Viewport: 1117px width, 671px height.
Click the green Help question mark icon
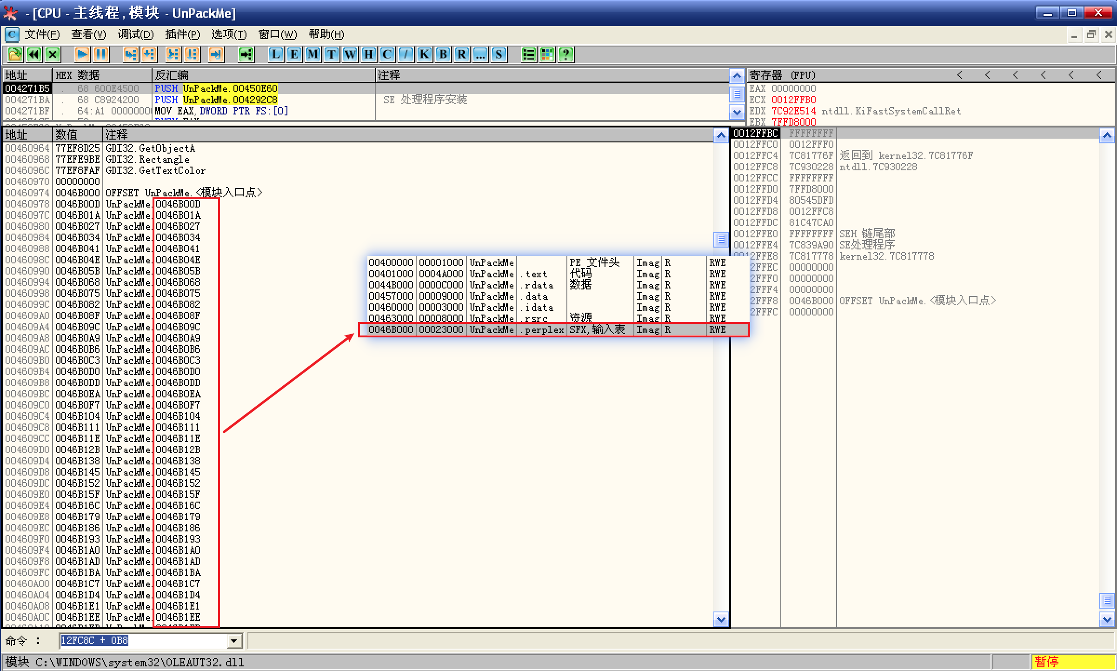pos(566,54)
